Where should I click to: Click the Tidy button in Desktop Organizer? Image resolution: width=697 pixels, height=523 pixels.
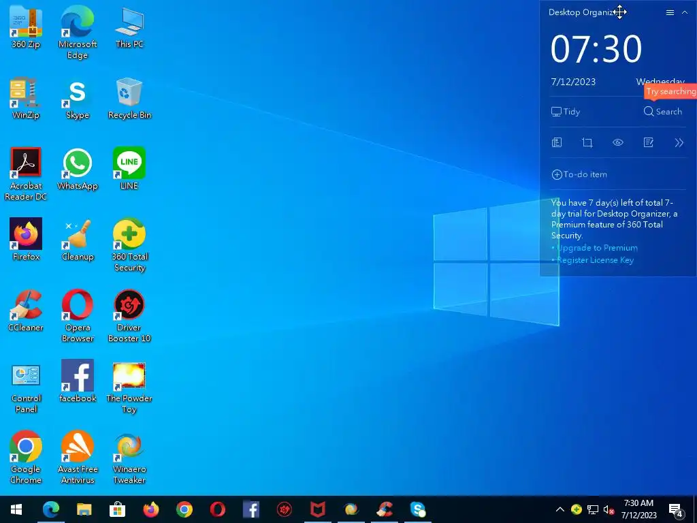566,112
